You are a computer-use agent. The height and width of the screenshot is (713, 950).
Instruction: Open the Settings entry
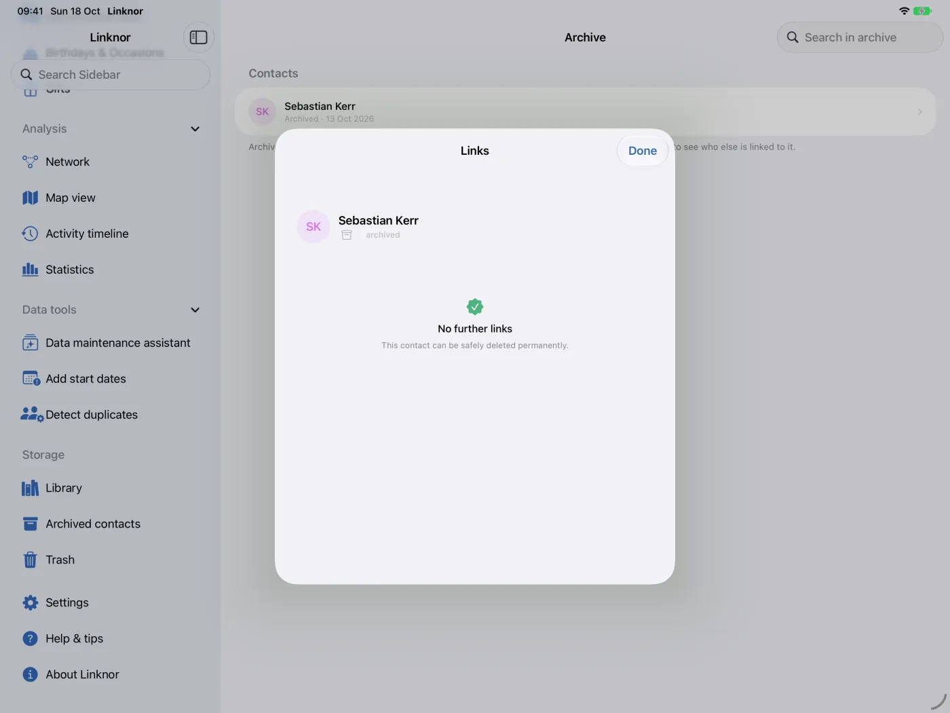[x=111, y=603]
